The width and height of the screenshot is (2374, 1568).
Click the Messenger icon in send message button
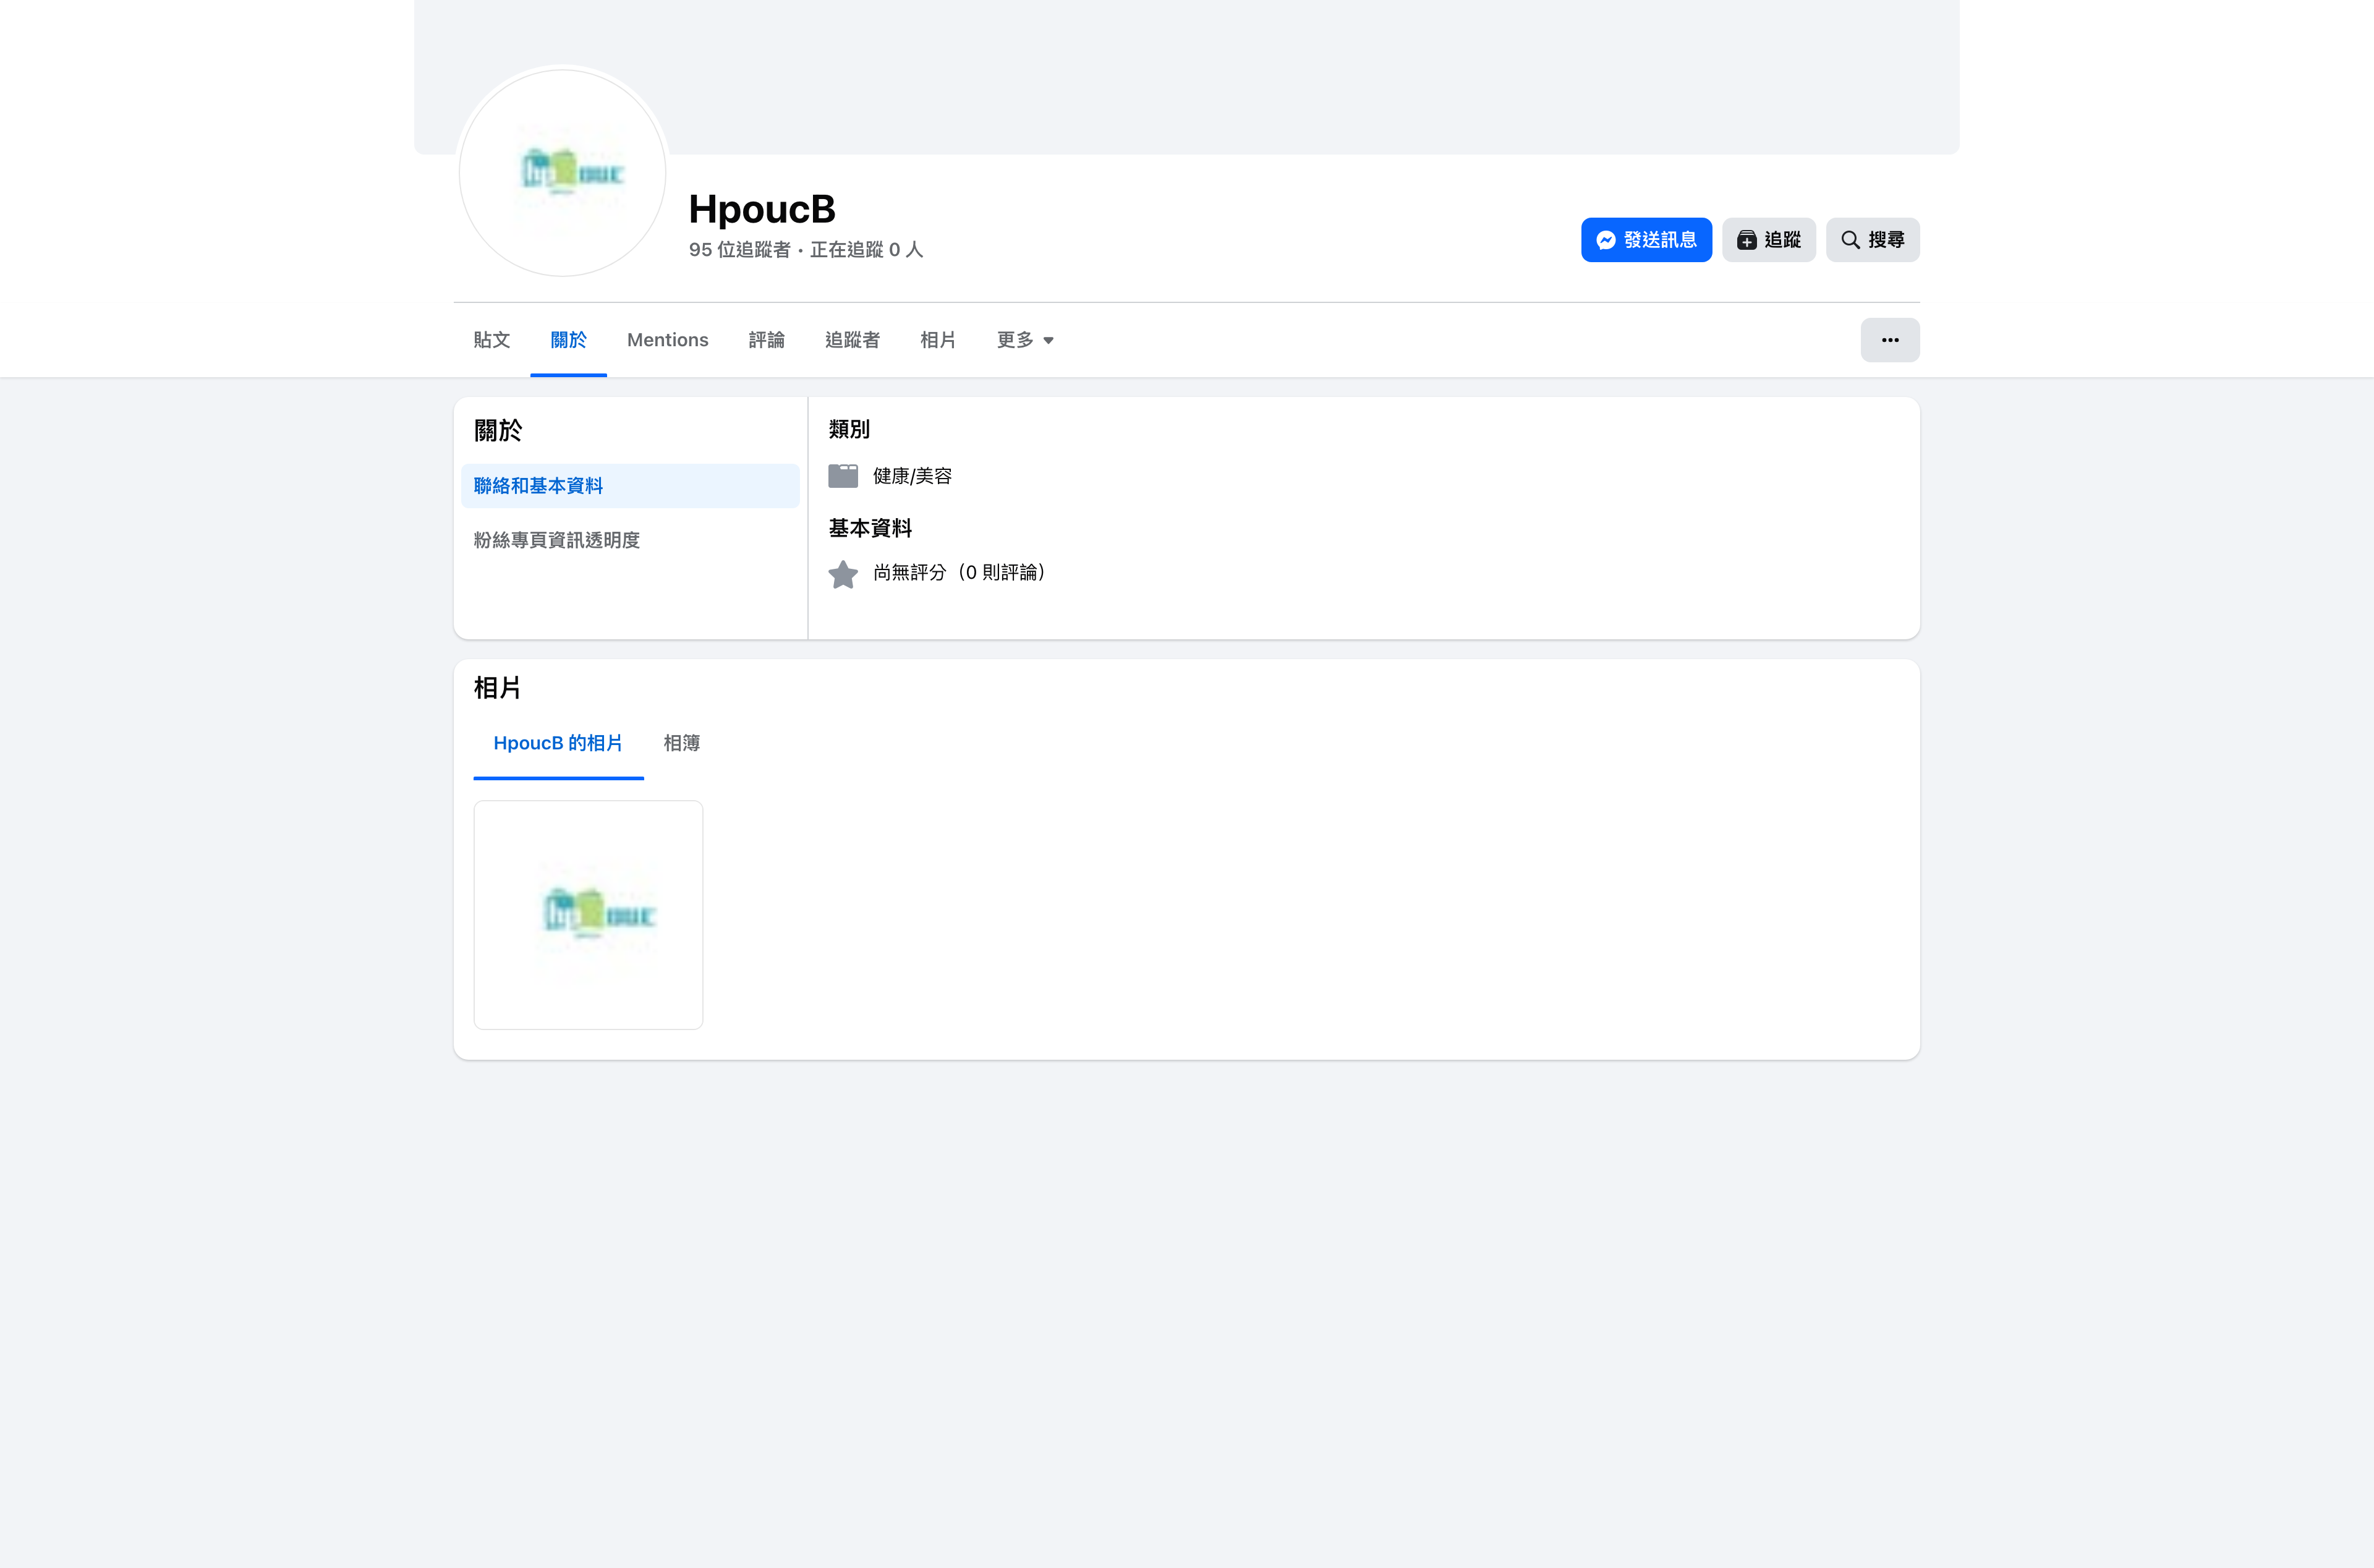[1606, 240]
